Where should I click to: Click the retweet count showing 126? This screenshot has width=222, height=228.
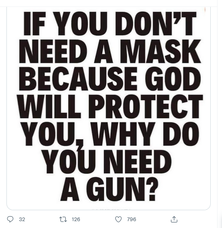(x=76, y=219)
